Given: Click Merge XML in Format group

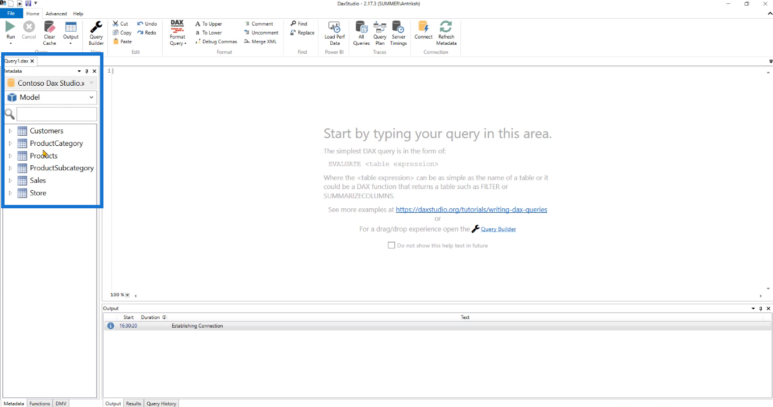Looking at the screenshot, I should (x=260, y=41).
